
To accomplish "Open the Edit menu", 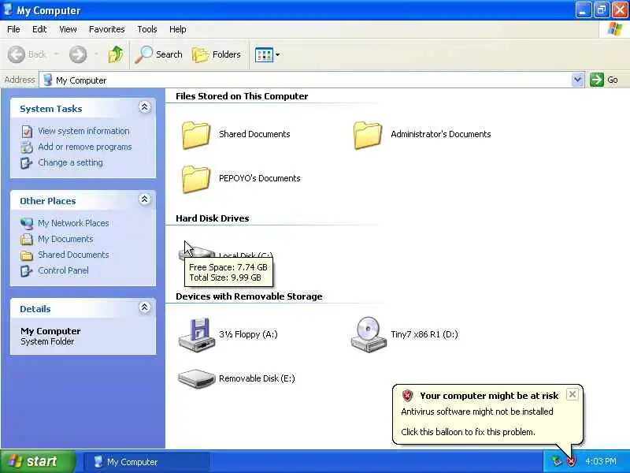I will click(x=39, y=29).
